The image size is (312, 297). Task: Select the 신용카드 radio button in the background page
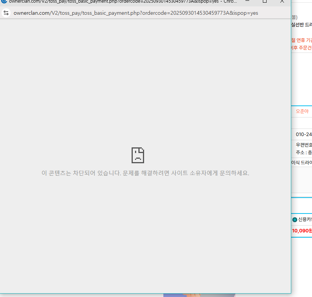295,220
